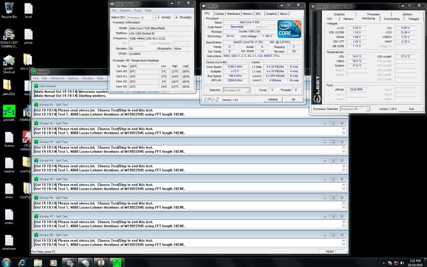427x267 pixels.
Task: Switch to the Memory tab in CPU-Z
Action: 248,14
